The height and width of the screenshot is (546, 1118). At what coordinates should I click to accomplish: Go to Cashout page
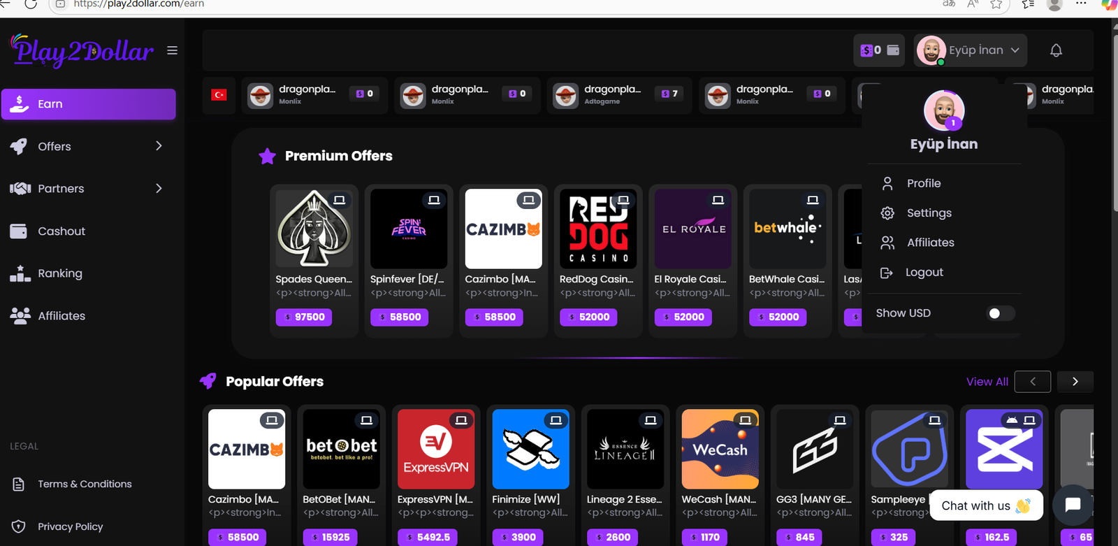point(88,231)
